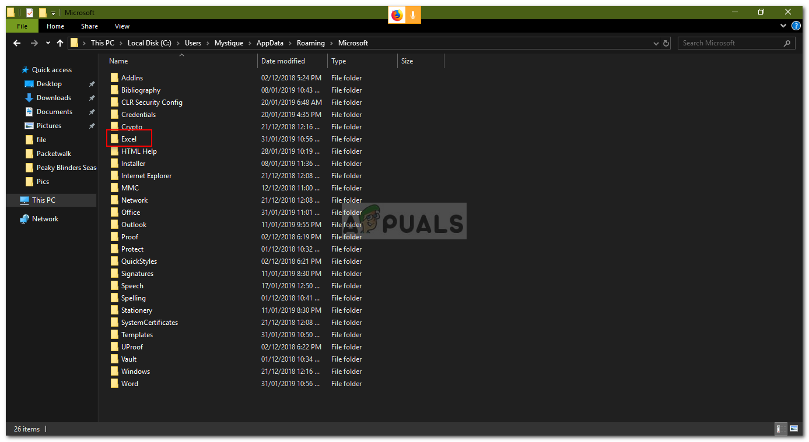Select This PC in navigation pane
This screenshot has width=809, height=442.
point(44,200)
